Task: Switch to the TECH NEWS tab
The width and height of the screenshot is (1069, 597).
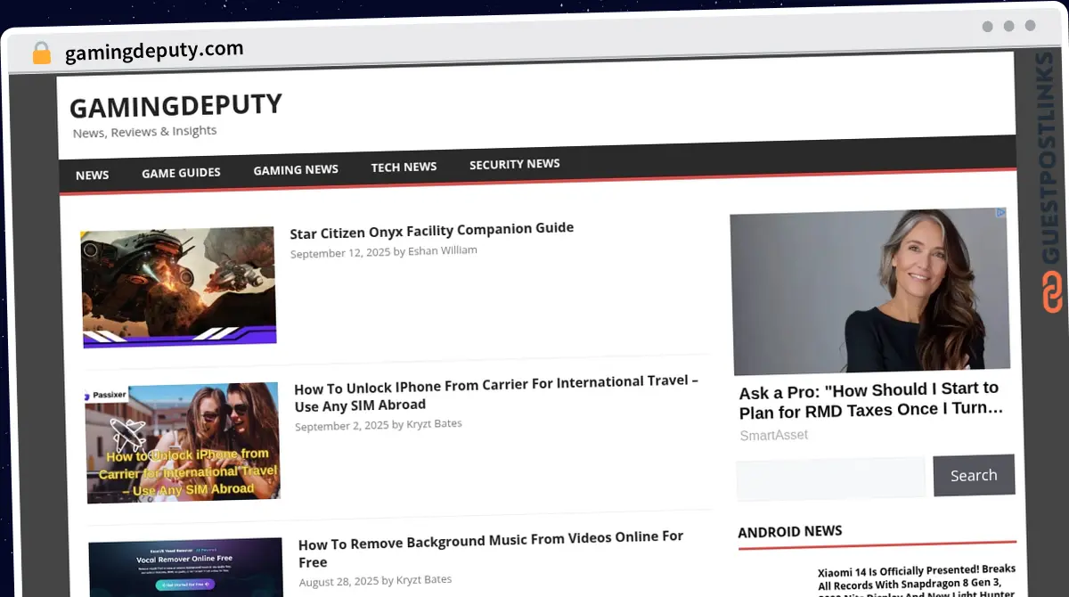Action: [404, 167]
